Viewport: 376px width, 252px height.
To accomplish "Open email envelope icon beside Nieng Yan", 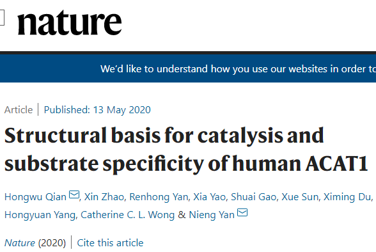I will pos(242,212).
